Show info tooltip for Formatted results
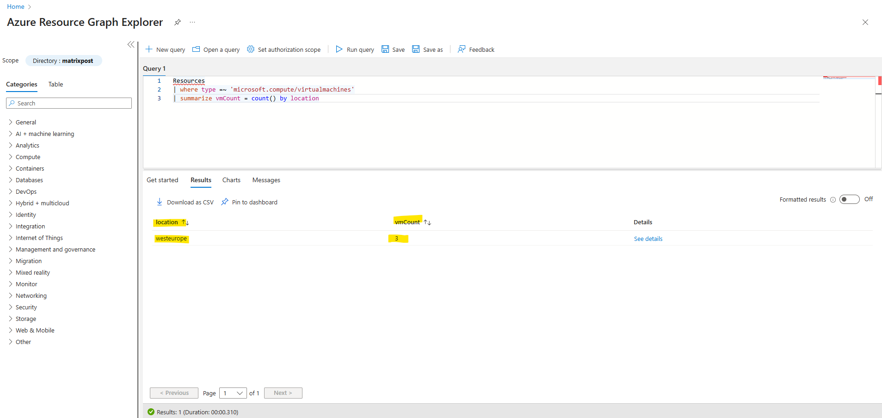This screenshot has width=882, height=418. click(x=833, y=200)
